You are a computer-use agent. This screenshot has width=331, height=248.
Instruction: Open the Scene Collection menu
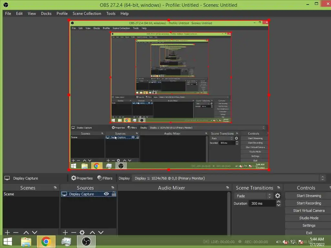click(87, 14)
